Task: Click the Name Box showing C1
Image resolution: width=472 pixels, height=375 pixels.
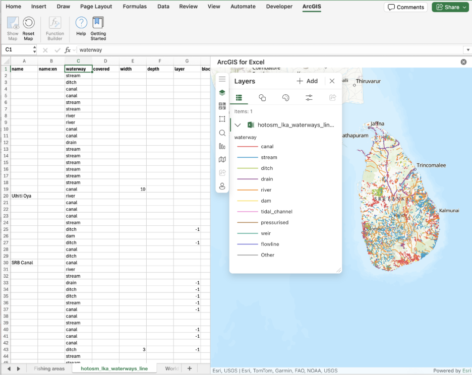Action: click(18, 50)
